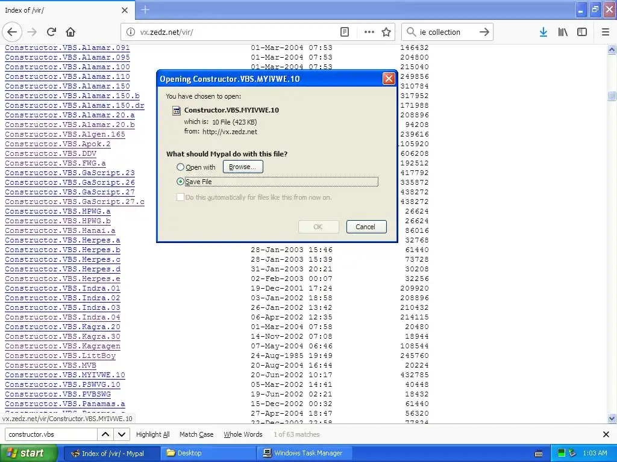Open the hamburger application menu
The height and width of the screenshot is (462, 617).
click(x=606, y=32)
